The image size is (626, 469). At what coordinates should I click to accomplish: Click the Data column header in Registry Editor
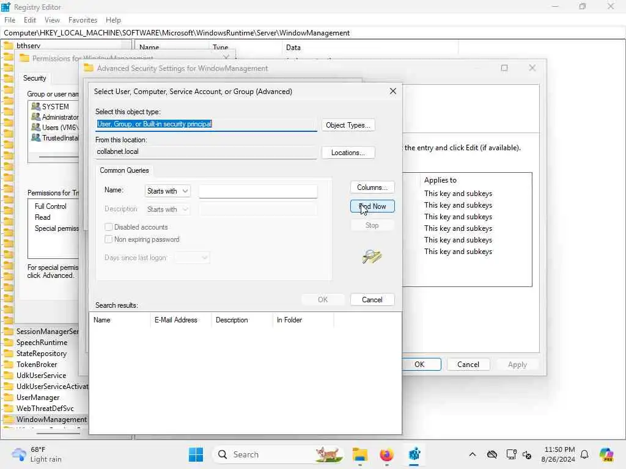[x=370, y=48]
